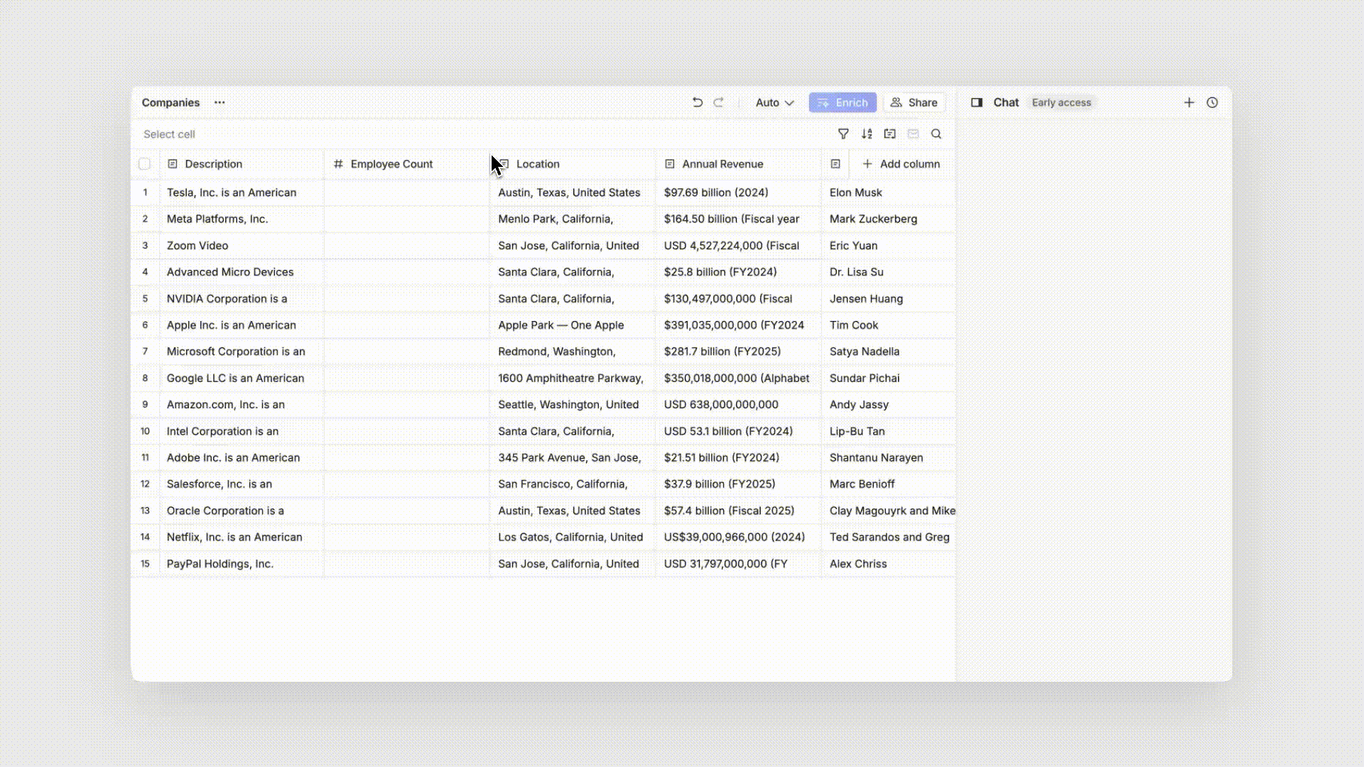Screen dimensions: 1364x767
Task: Toggle the Chat sidebar panel icon
Action: click(977, 102)
